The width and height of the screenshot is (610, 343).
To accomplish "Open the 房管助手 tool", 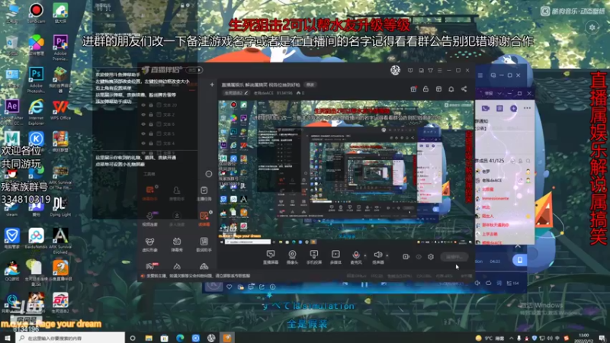I will point(177,193).
